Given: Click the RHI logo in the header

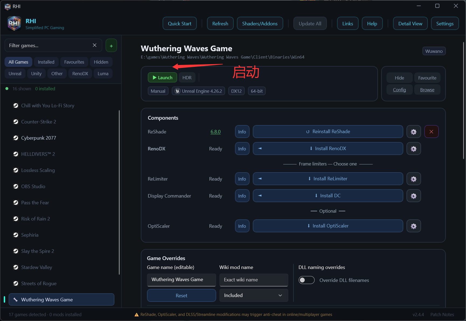Looking at the screenshot, I should click(14, 23).
